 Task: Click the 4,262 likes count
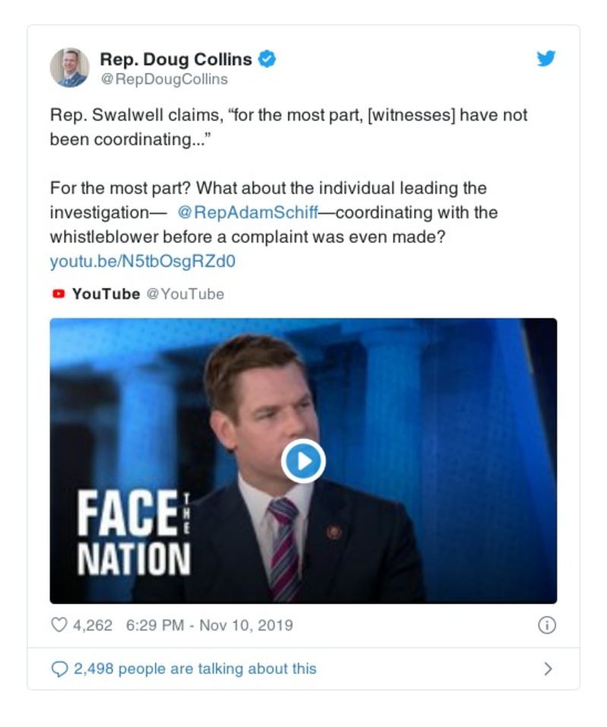click(x=92, y=625)
